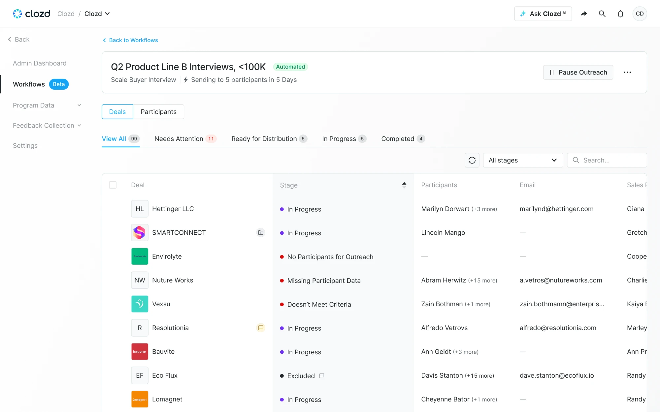Sort by Stage column arrow
Image resolution: width=660 pixels, height=412 pixels.
point(404,185)
